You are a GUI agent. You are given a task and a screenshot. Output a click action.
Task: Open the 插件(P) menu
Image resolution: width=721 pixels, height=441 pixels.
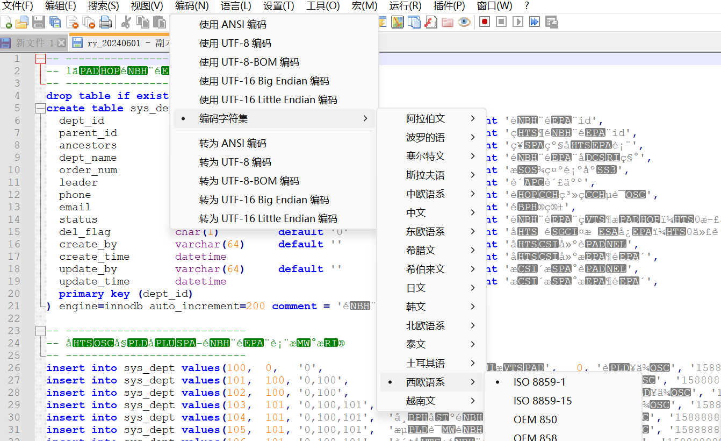click(449, 6)
